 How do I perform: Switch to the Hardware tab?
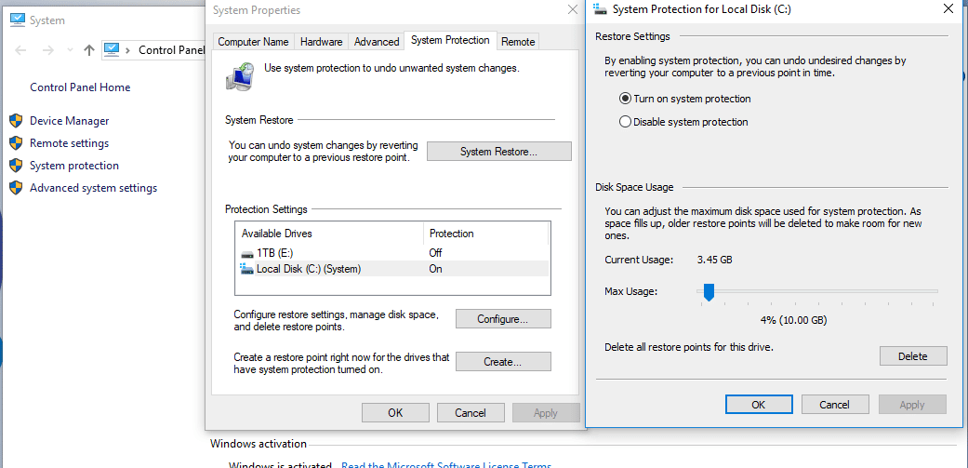[321, 42]
